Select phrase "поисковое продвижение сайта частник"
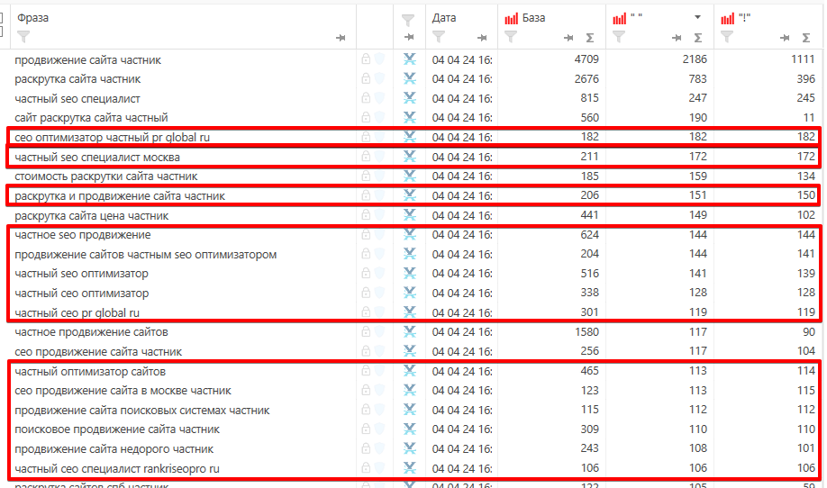This screenshot has width=827, height=488. [x=117, y=429]
